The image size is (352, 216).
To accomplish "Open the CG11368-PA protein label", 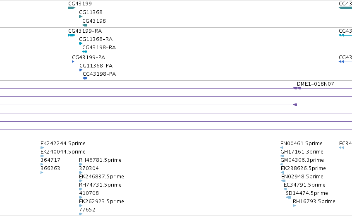I will pyautogui.click(x=96, y=65).
